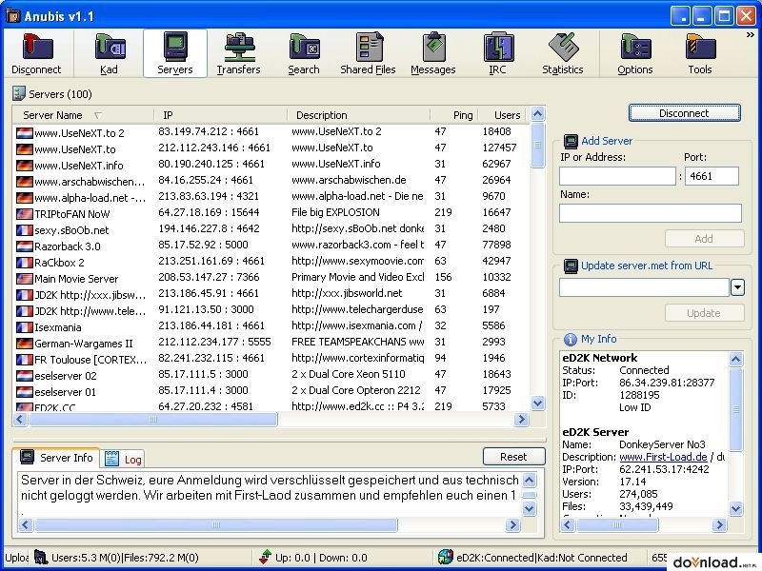Select the www.UseNeXT.to 2 server row

point(272,132)
